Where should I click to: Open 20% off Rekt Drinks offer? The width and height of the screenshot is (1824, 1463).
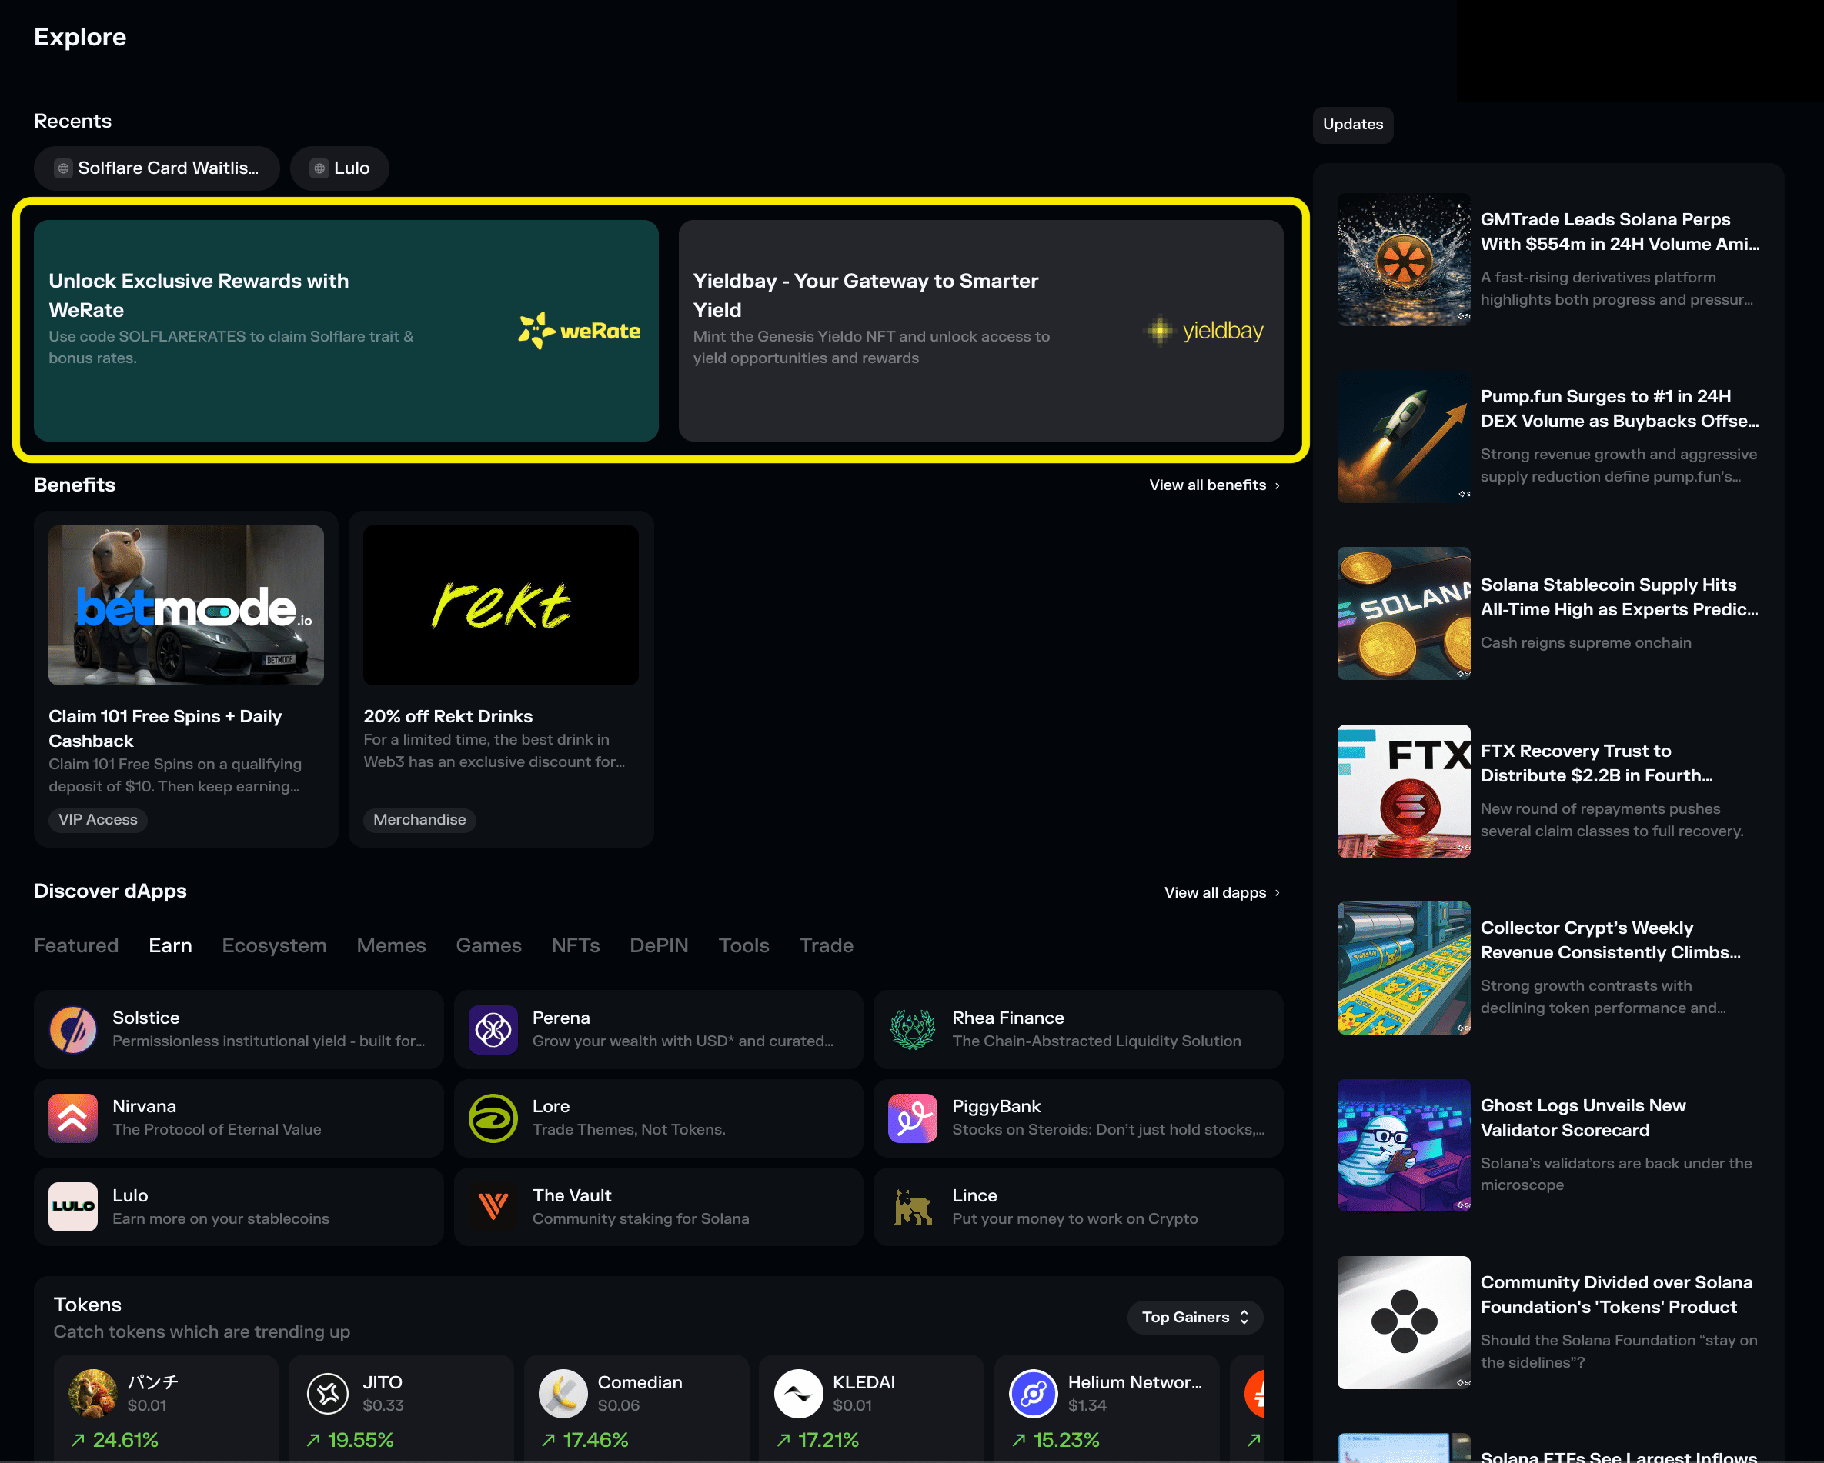[448, 716]
